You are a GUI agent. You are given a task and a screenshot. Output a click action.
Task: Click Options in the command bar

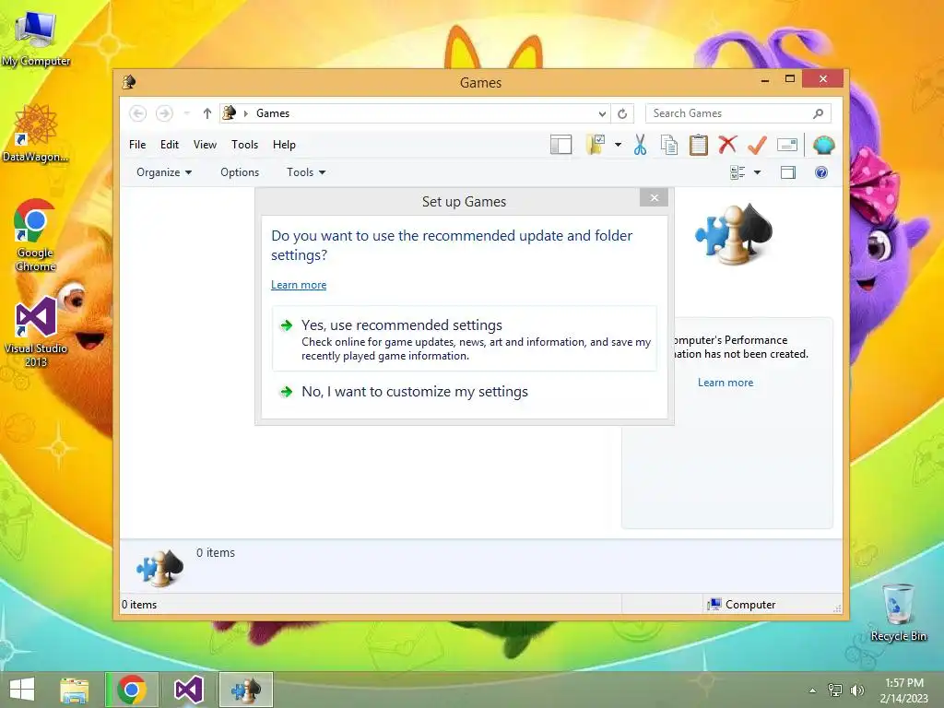coord(240,172)
